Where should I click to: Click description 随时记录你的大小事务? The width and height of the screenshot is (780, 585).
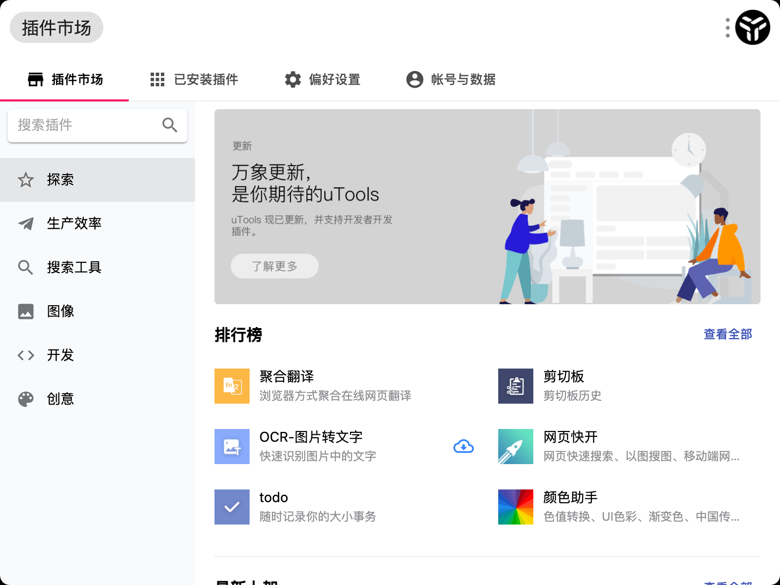tap(318, 517)
